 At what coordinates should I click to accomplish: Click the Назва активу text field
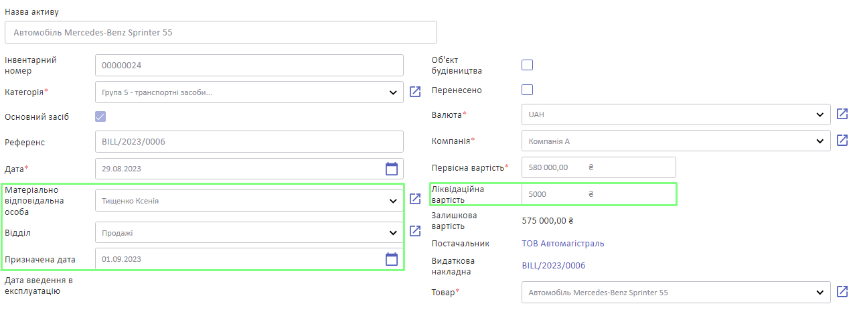(x=221, y=32)
